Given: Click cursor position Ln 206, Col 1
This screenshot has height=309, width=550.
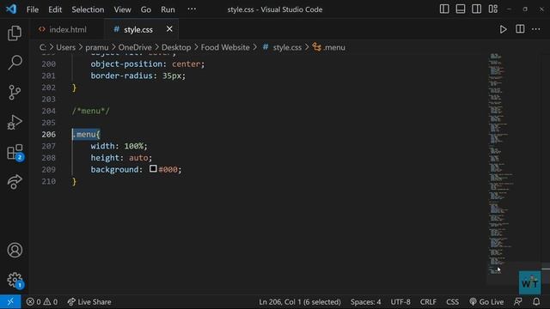Looking at the screenshot, I should point(300,301).
